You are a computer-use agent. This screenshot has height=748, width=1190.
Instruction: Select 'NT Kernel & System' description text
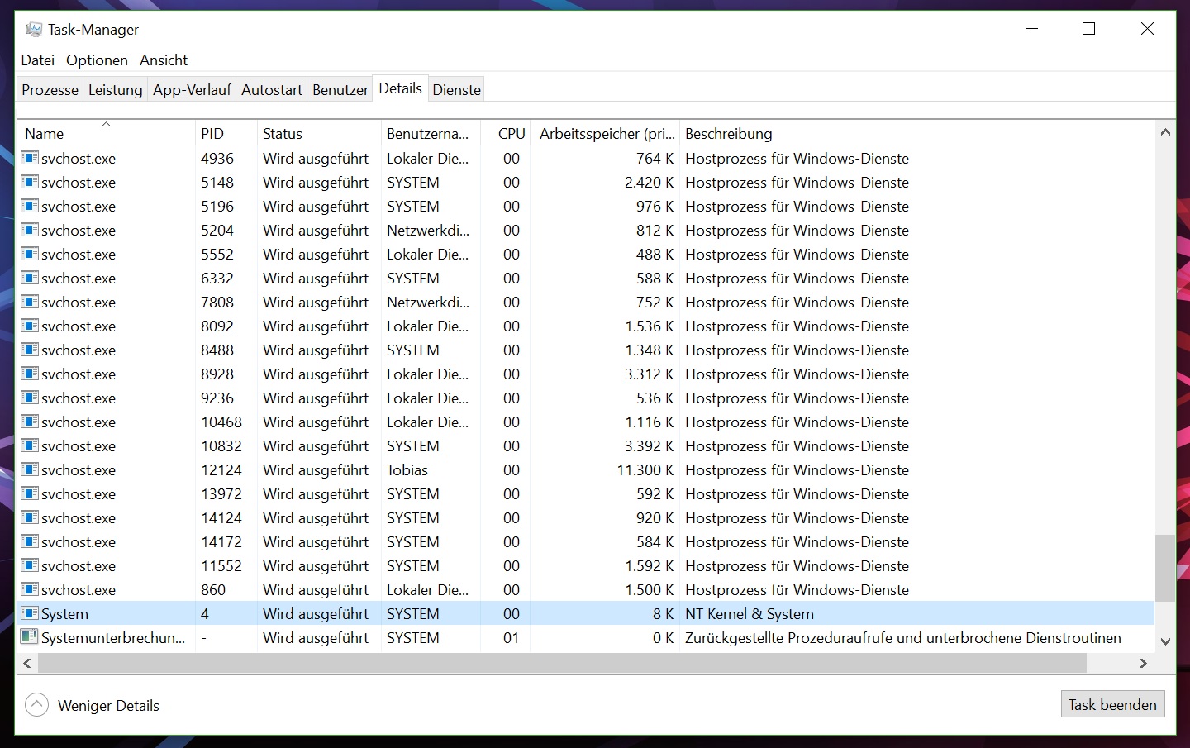tap(750, 613)
